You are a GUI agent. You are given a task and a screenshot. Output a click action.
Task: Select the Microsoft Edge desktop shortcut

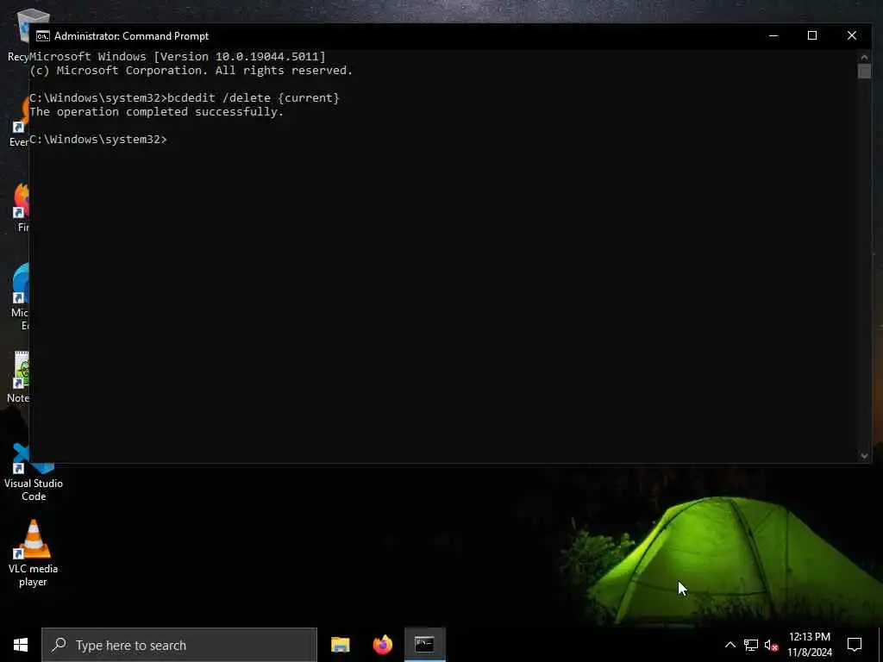coord(21,296)
